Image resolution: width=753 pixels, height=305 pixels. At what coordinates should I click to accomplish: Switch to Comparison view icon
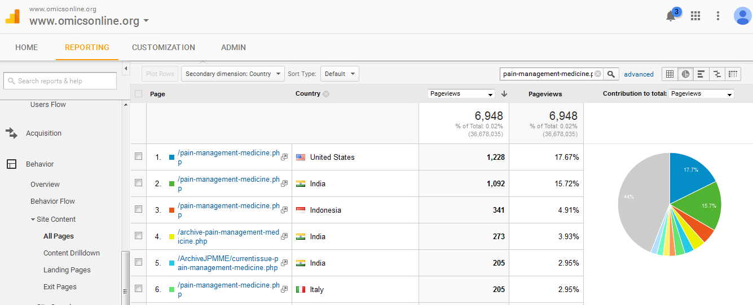pyautogui.click(x=717, y=74)
